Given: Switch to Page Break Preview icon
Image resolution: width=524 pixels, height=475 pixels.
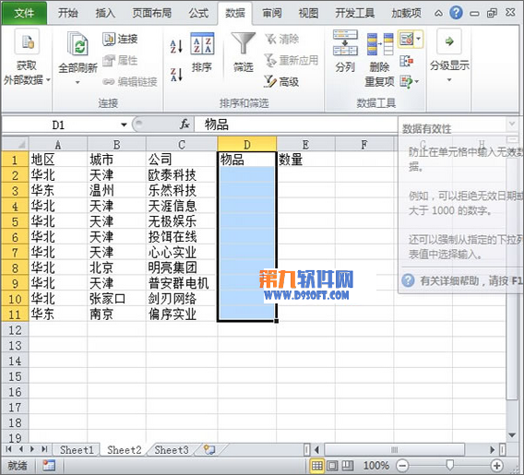Looking at the screenshot, I should 348,465.
